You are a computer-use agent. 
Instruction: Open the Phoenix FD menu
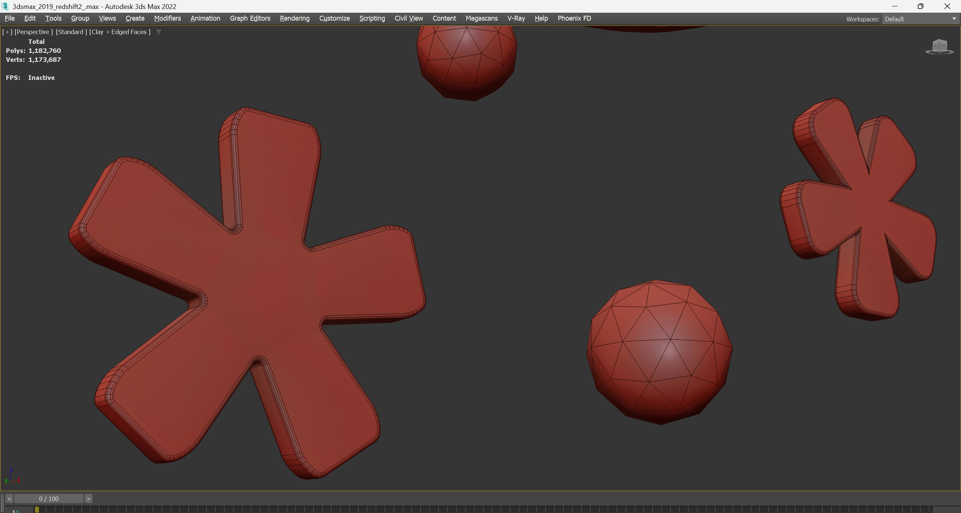(x=574, y=18)
